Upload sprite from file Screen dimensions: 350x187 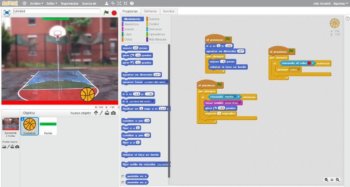(107, 113)
